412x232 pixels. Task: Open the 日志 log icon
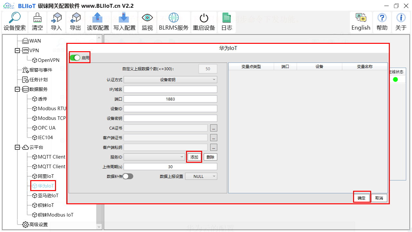pos(227,22)
